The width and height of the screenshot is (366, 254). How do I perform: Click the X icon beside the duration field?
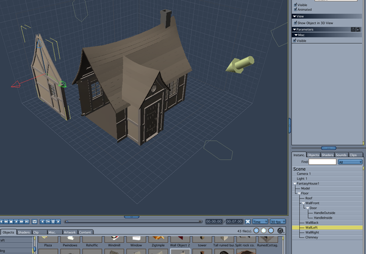tap(248, 222)
